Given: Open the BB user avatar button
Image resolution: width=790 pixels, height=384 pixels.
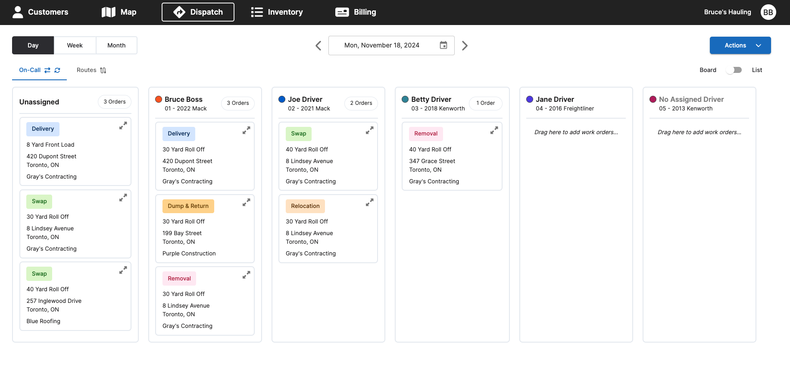Looking at the screenshot, I should coord(768,12).
